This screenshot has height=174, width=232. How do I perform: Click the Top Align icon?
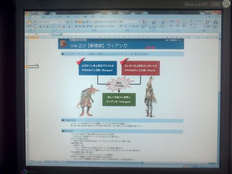76,22
